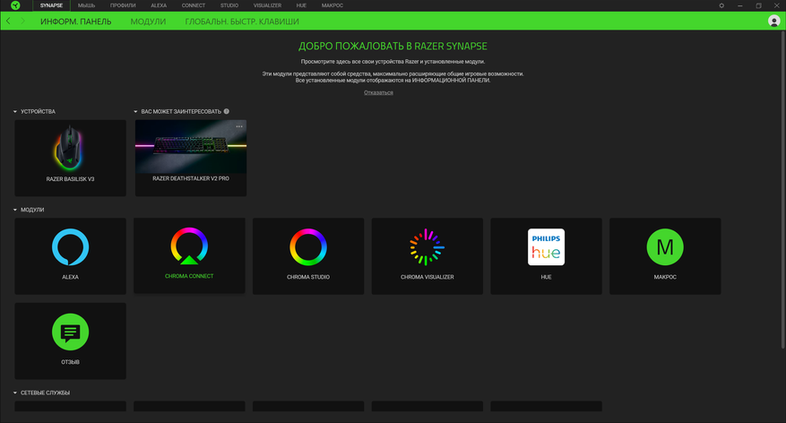
Task: Click the Razer DeathStalker V2 Pro label
Action: tap(191, 178)
